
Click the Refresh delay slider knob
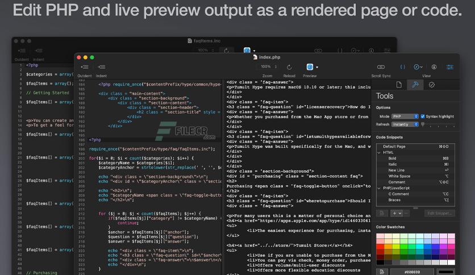(x=423, y=124)
